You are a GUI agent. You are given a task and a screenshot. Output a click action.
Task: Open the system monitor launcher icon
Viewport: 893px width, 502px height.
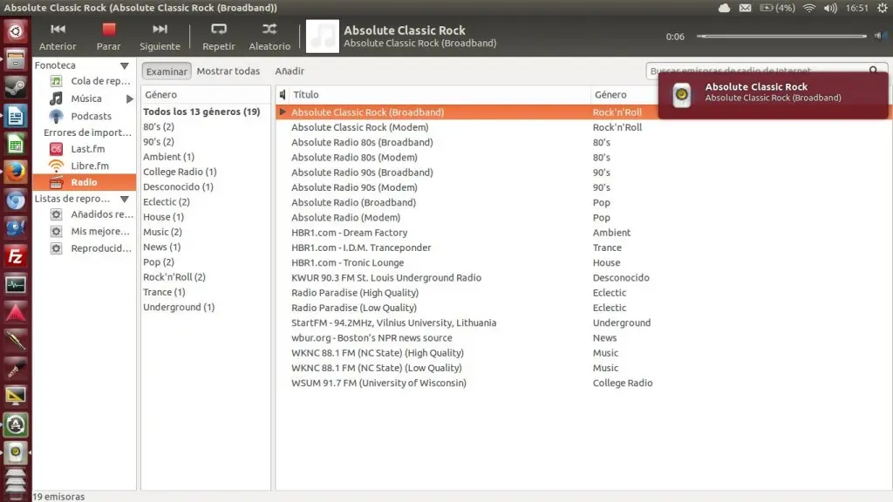pos(16,285)
